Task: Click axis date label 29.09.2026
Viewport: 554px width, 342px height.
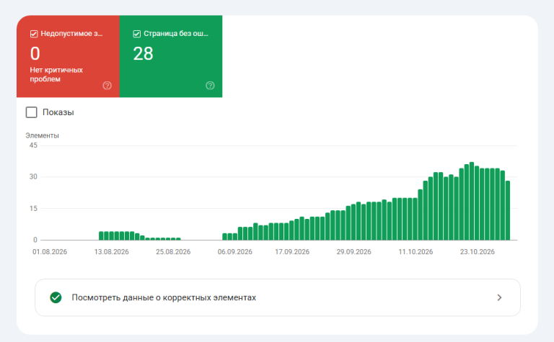Action: [x=353, y=252]
